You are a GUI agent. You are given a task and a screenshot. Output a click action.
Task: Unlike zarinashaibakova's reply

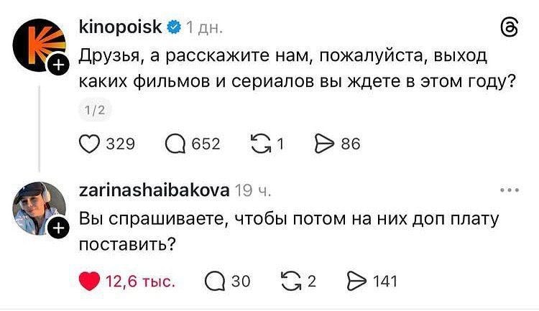(x=89, y=281)
